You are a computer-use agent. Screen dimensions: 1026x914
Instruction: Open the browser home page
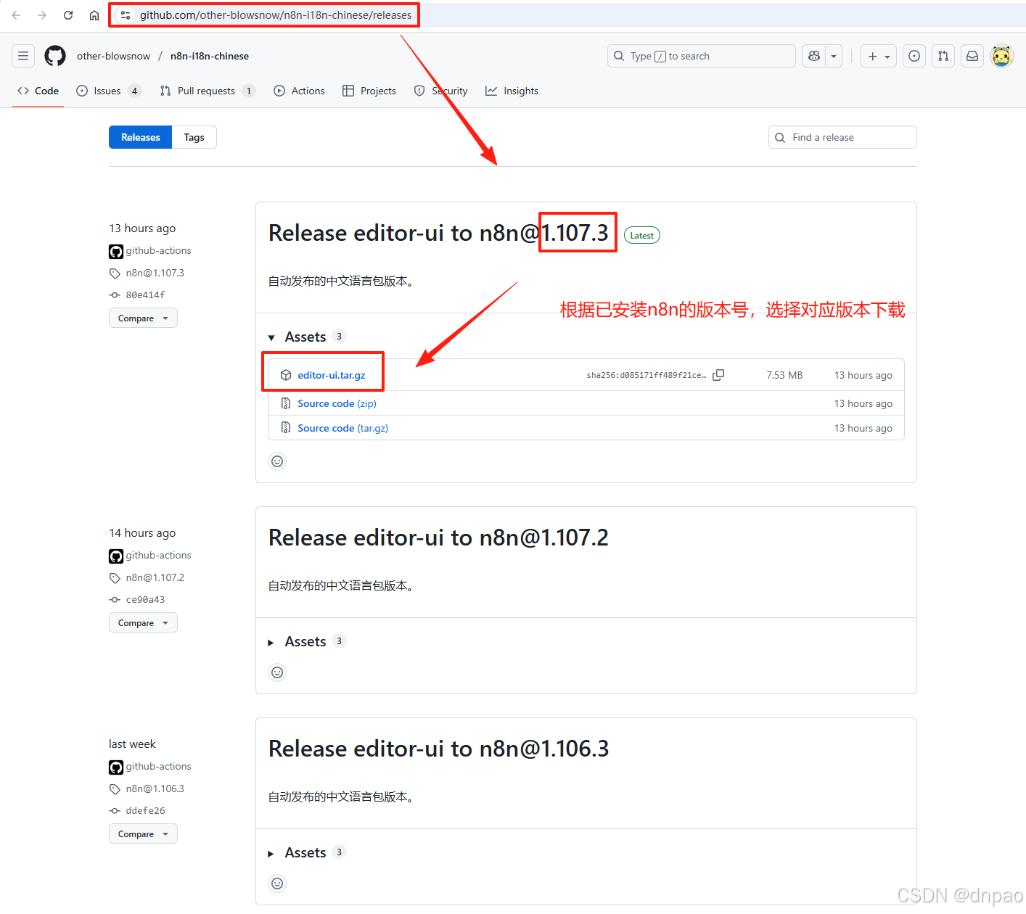(94, 15)
